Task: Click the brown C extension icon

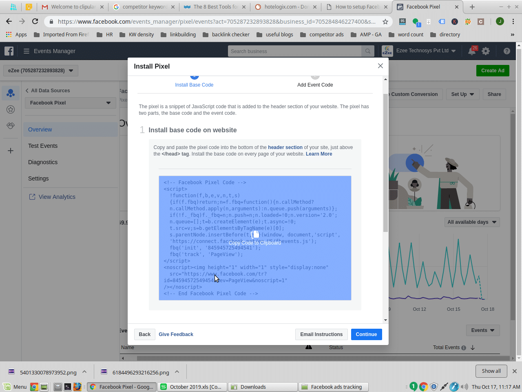Action: (481, 22)
